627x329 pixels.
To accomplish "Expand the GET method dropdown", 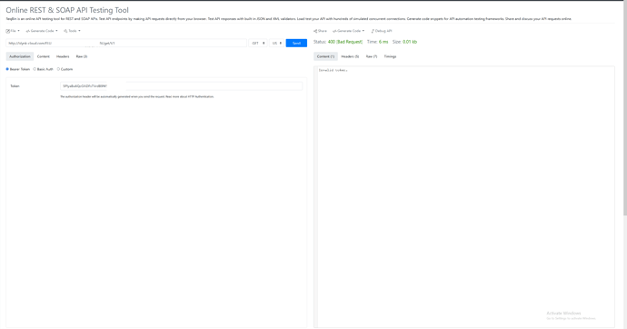I will pyautogui.click(x=258, y=44).
